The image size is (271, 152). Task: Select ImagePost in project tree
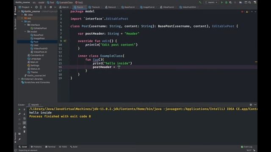coord(38,38)
